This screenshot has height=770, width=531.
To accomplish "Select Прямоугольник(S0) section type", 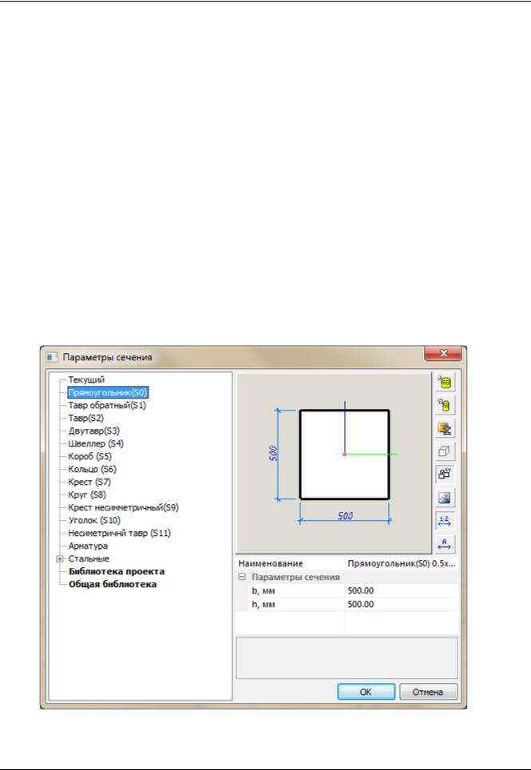I will tap(108, 392).
